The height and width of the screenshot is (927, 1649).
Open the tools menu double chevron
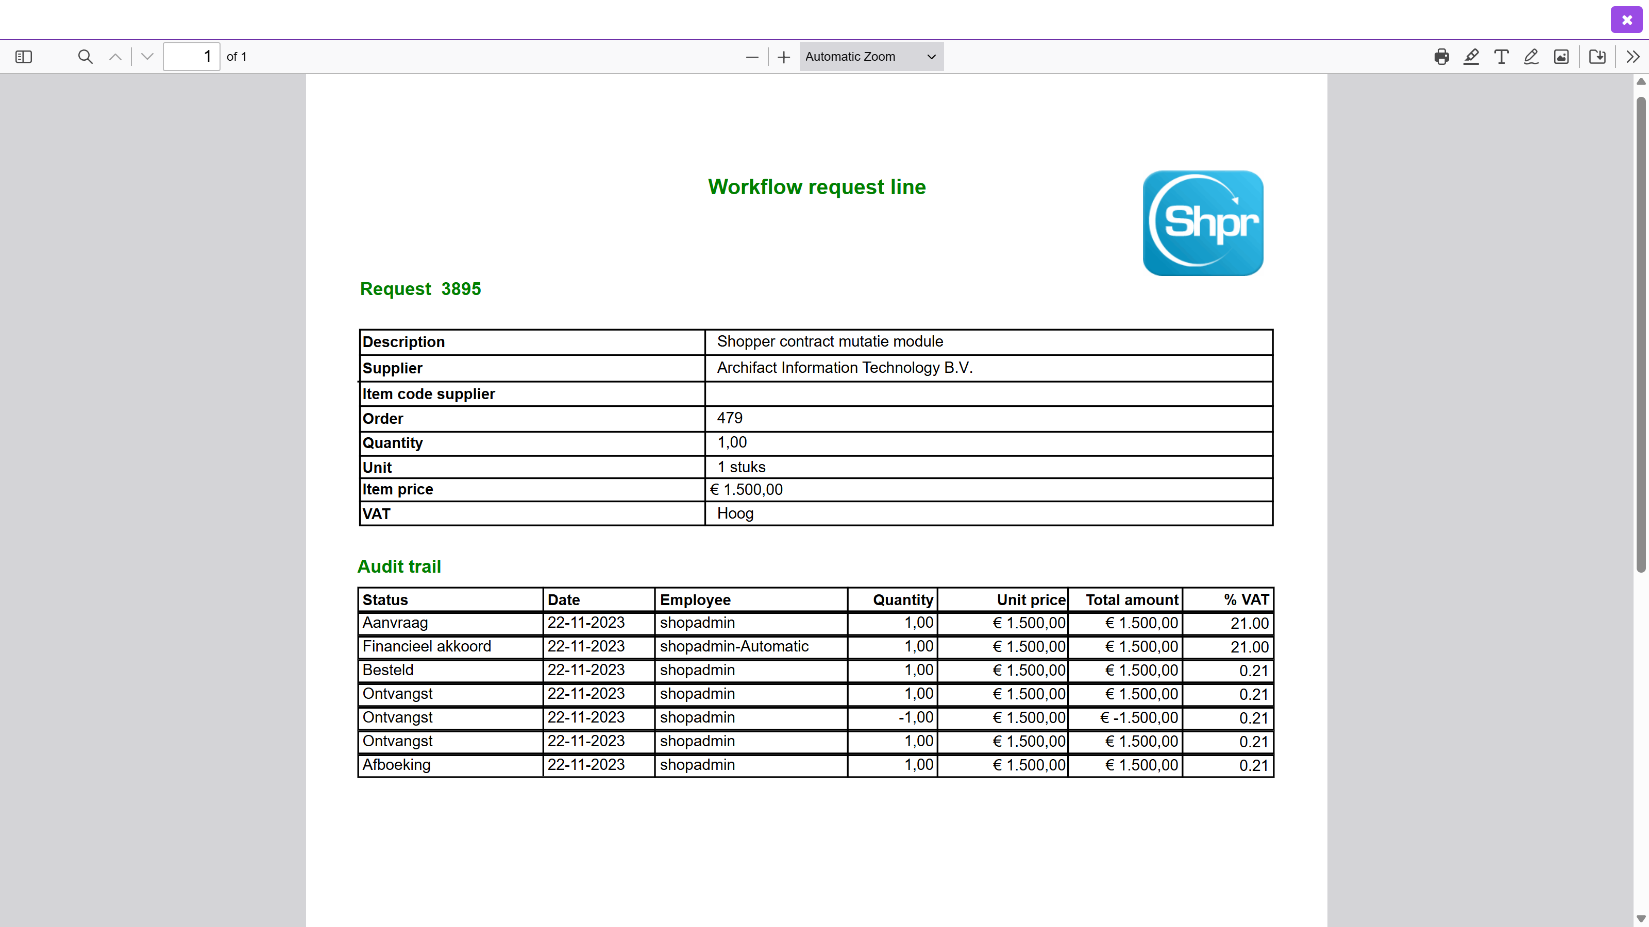(1633, 57)
